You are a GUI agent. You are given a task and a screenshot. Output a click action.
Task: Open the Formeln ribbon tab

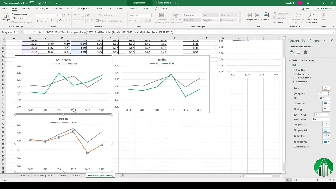pos(58,9)
